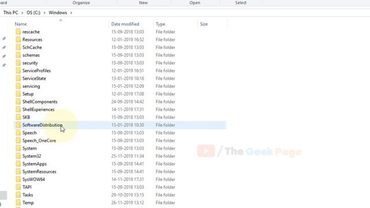Select the 'Resources' folder name
Image resolution: width=370 pixels, height=208 pixels.
32,40
